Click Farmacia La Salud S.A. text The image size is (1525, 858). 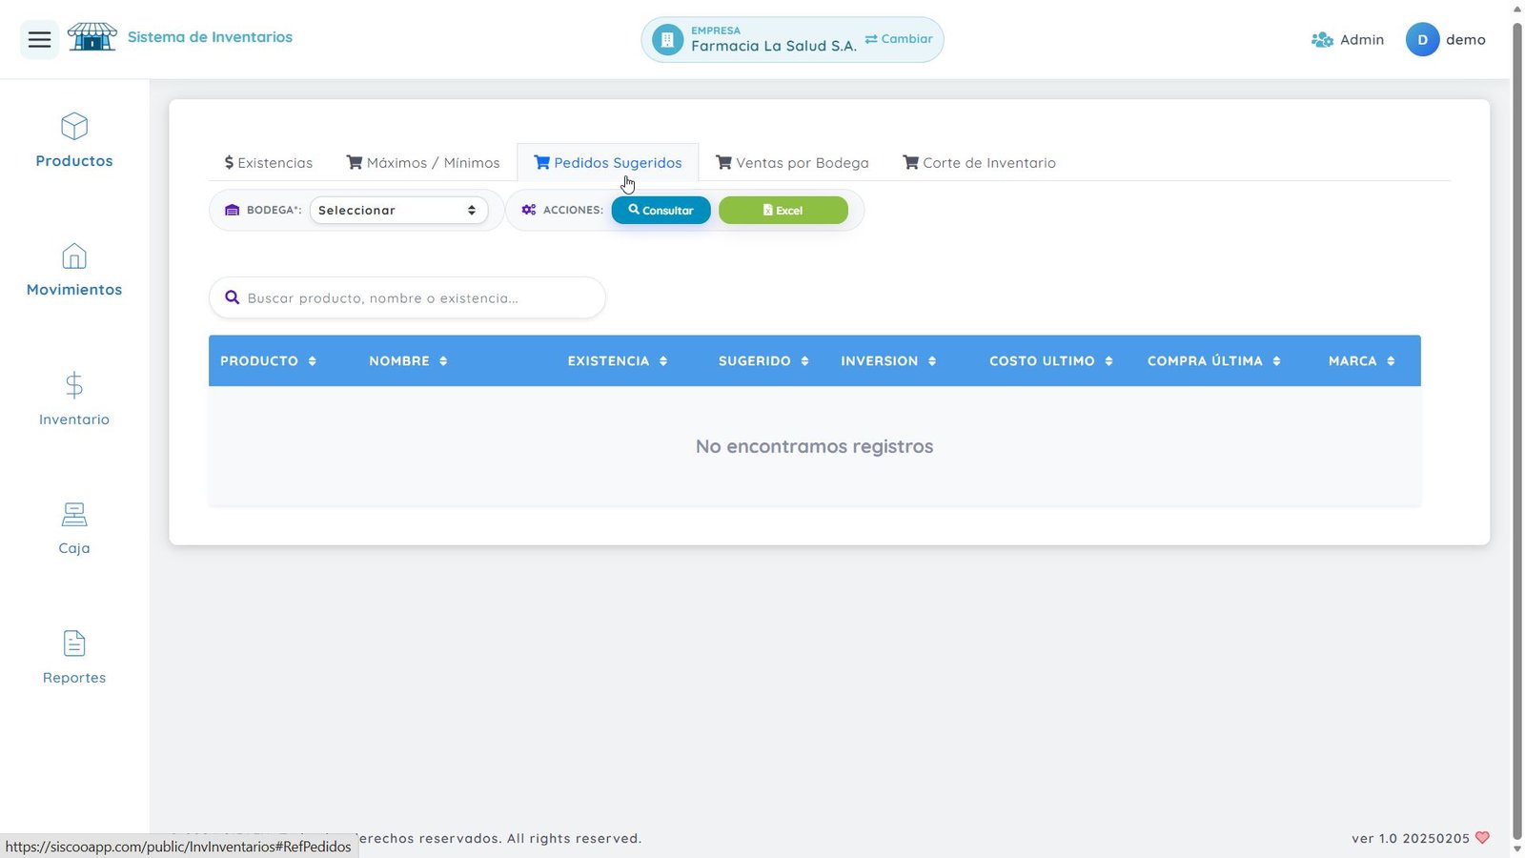(x=774, y=46)
